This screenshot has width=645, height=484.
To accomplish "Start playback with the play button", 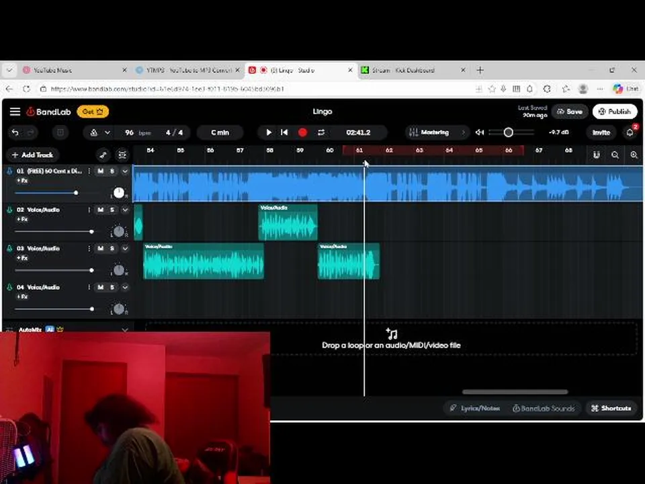I will tap(269, 132).
